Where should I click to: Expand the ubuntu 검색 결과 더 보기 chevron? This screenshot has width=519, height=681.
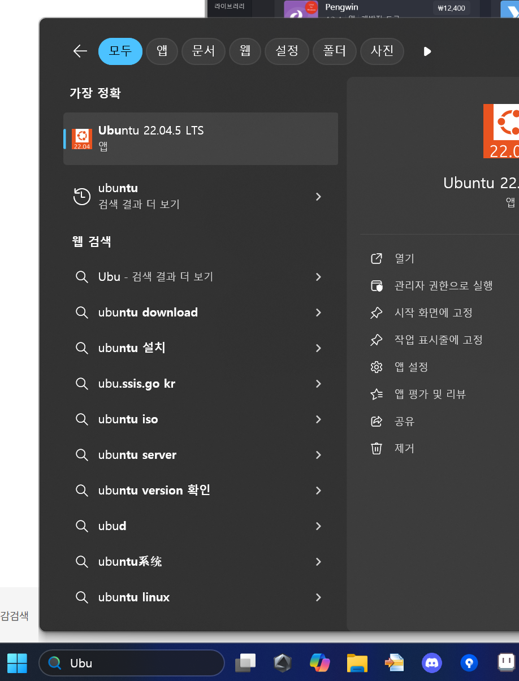click(318, 196)
